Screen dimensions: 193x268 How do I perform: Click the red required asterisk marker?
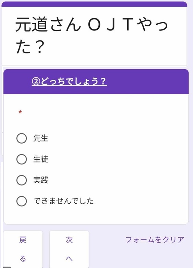[20, 112]
